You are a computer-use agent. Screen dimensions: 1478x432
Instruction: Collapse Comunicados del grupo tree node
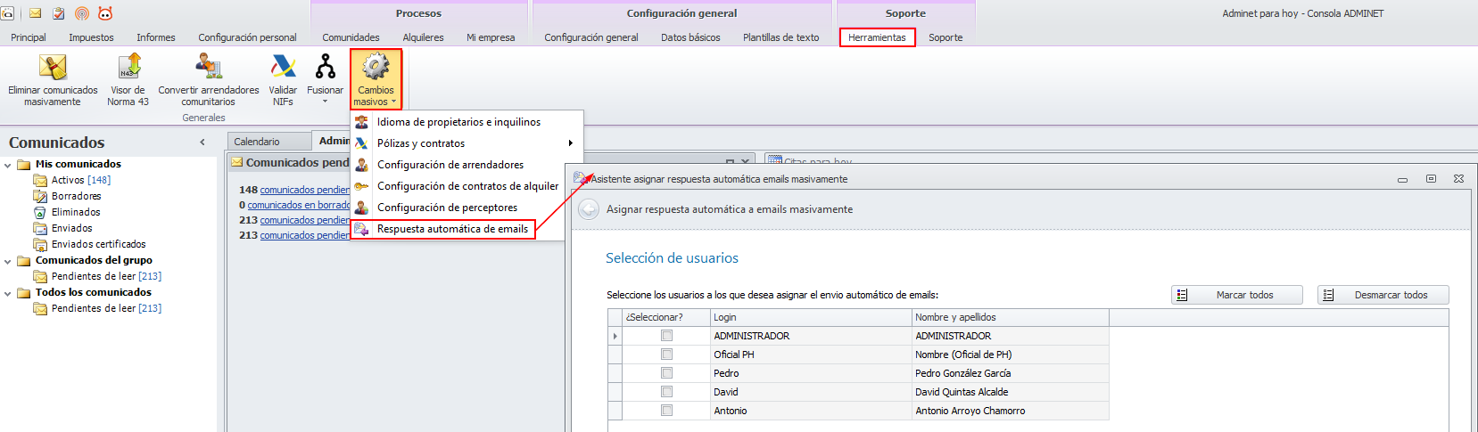8,261
